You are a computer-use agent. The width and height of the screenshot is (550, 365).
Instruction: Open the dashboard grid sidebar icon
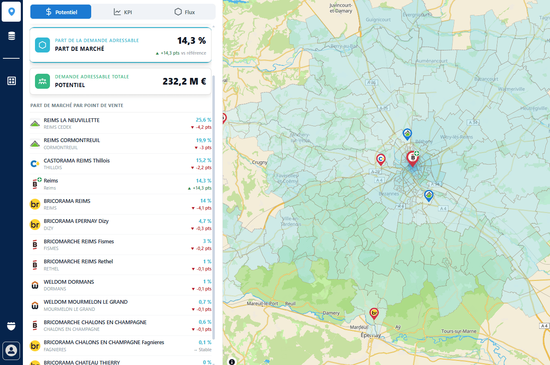pos(11,81)
